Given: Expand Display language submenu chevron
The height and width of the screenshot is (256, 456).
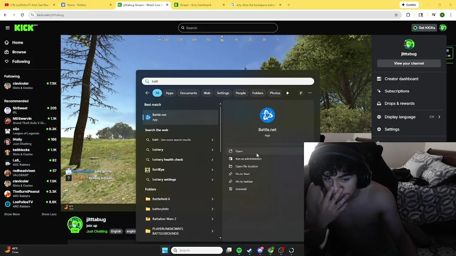Looking at the screenshot, I should tap(439, 117).
